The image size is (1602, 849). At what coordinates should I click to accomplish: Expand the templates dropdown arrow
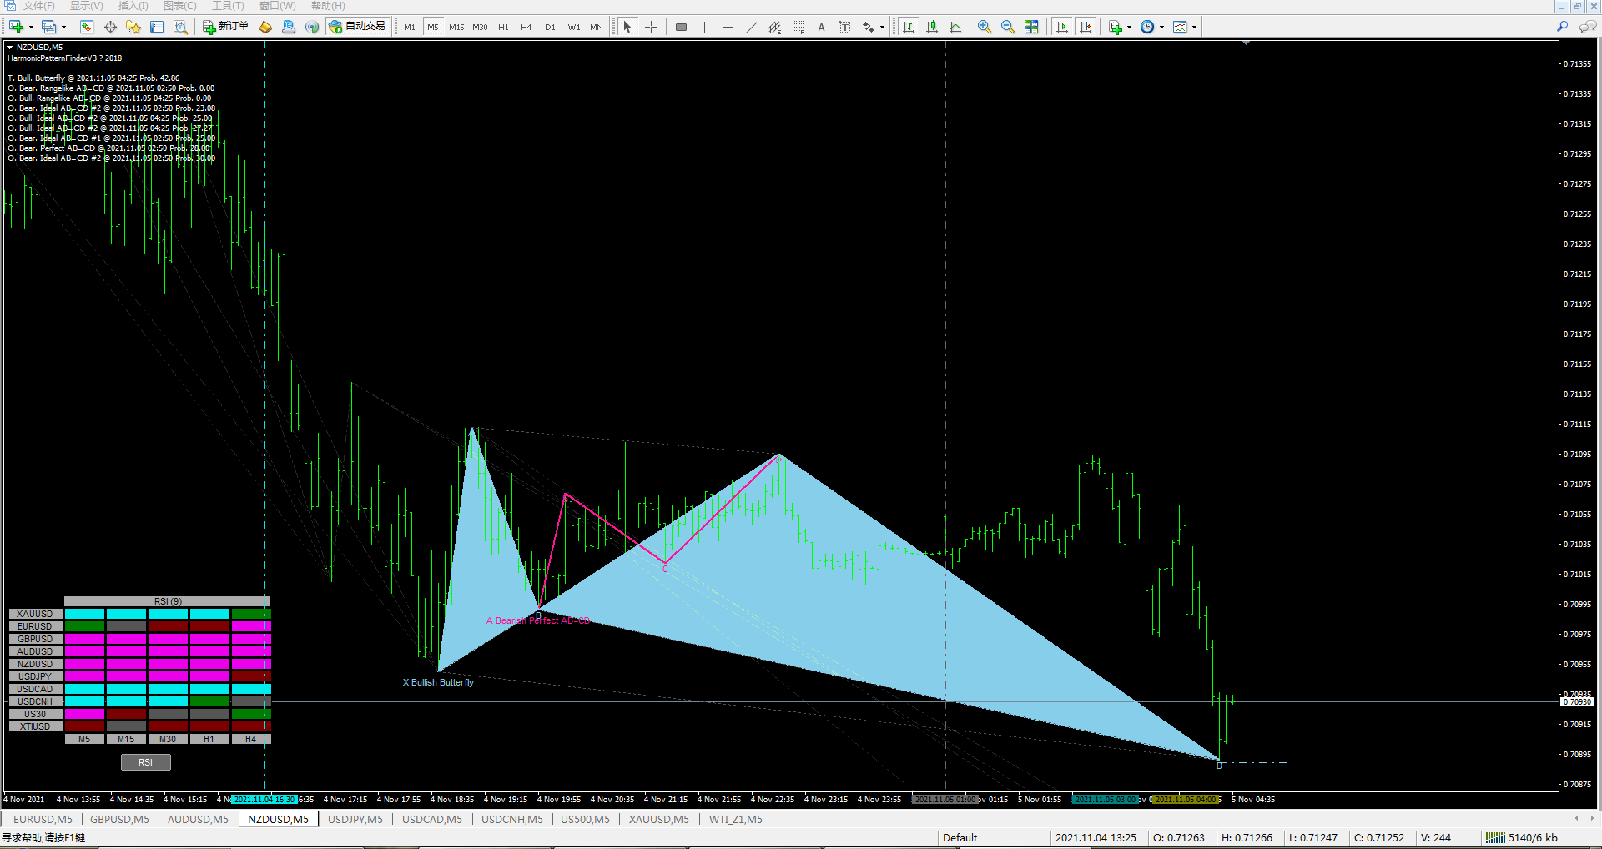point(1194,28)
